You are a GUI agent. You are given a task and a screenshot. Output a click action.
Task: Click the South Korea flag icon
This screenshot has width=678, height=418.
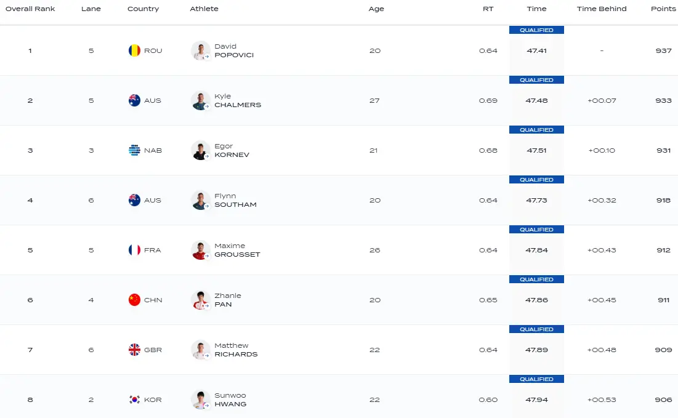click(134, 400)
